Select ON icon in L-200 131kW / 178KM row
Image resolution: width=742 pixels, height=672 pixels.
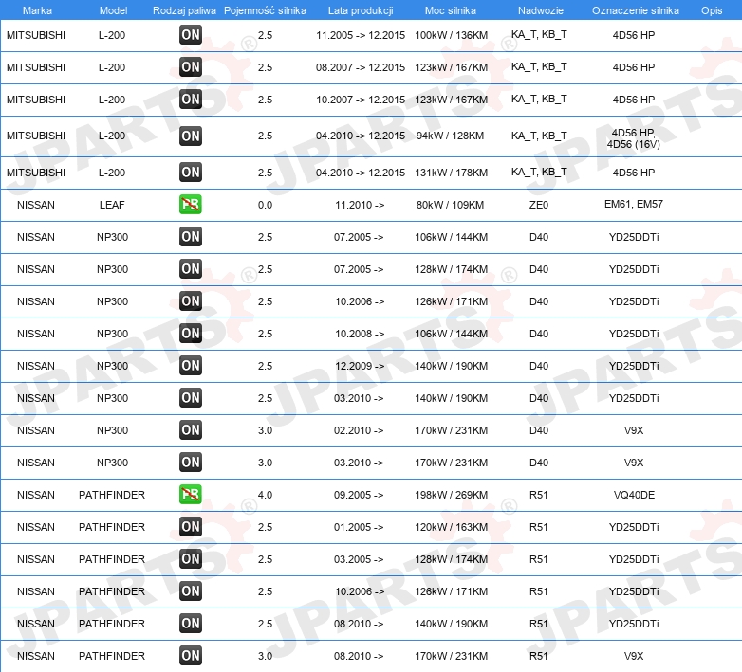pos(190,172)
